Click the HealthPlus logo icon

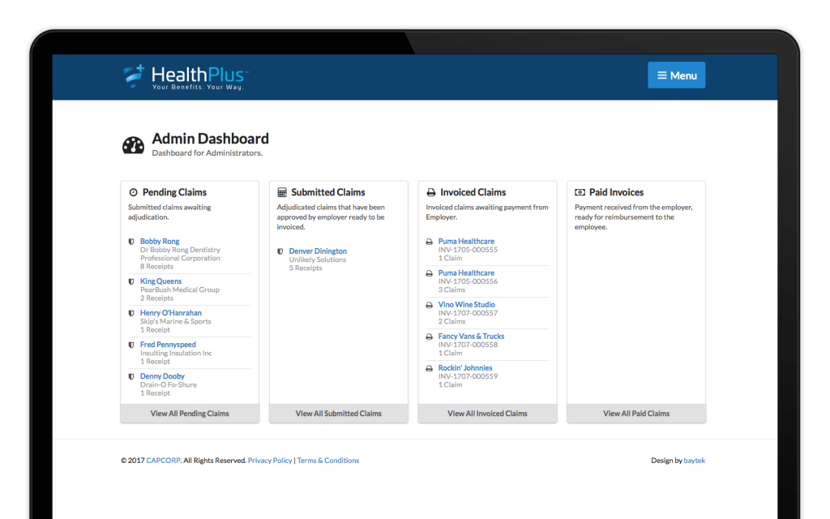135,75
